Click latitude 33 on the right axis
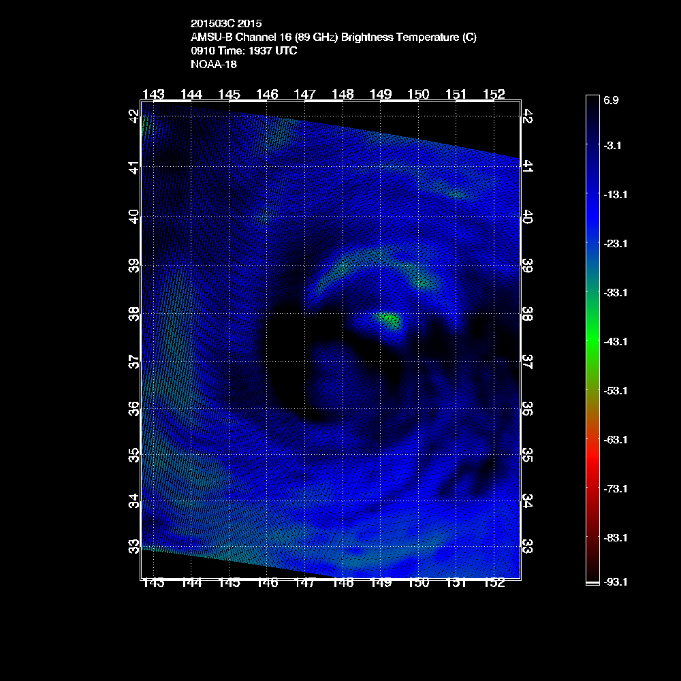 [527, 546]
